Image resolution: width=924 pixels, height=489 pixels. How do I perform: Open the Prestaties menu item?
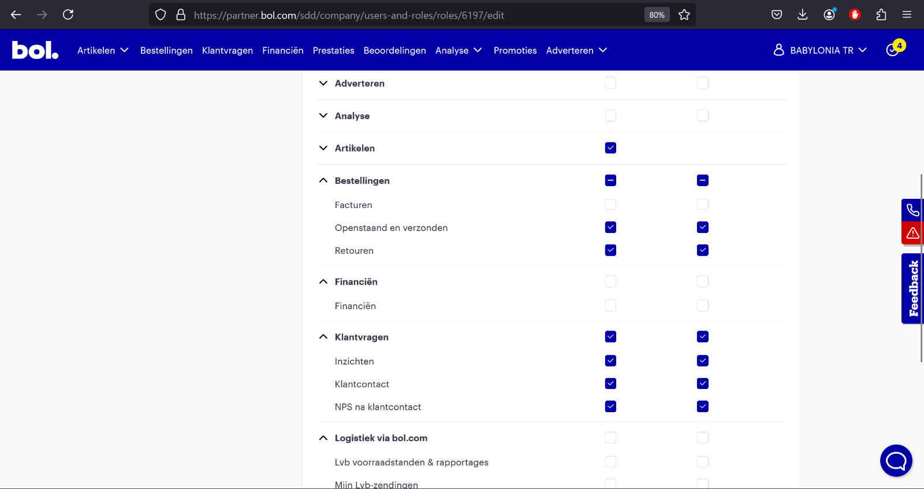point(333,50)
